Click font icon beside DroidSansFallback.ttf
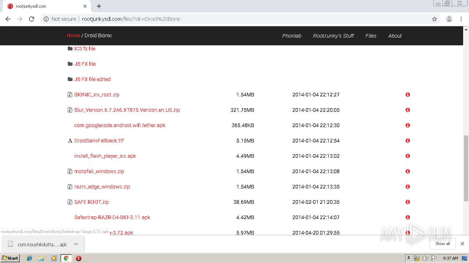Viewport: 469px width, 263px height. [x=70, y=141]
